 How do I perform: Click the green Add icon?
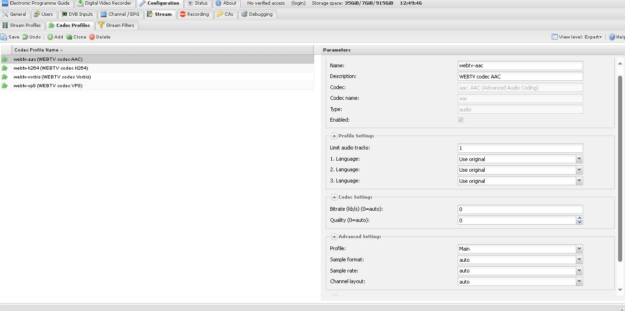pos(50,37)
